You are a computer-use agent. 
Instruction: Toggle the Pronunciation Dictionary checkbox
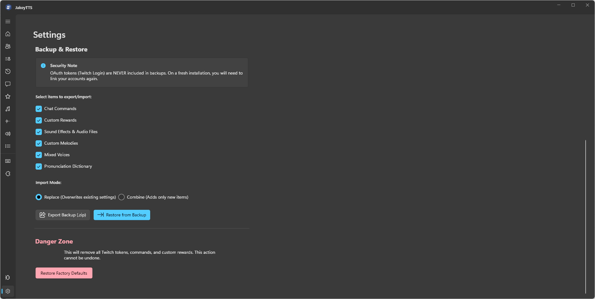[x=39, y=166]
